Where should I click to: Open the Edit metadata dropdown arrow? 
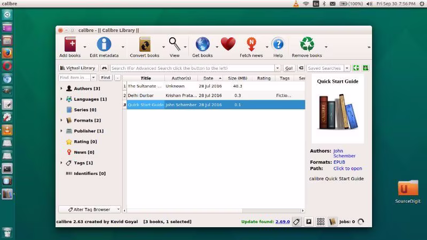(123, 47)
